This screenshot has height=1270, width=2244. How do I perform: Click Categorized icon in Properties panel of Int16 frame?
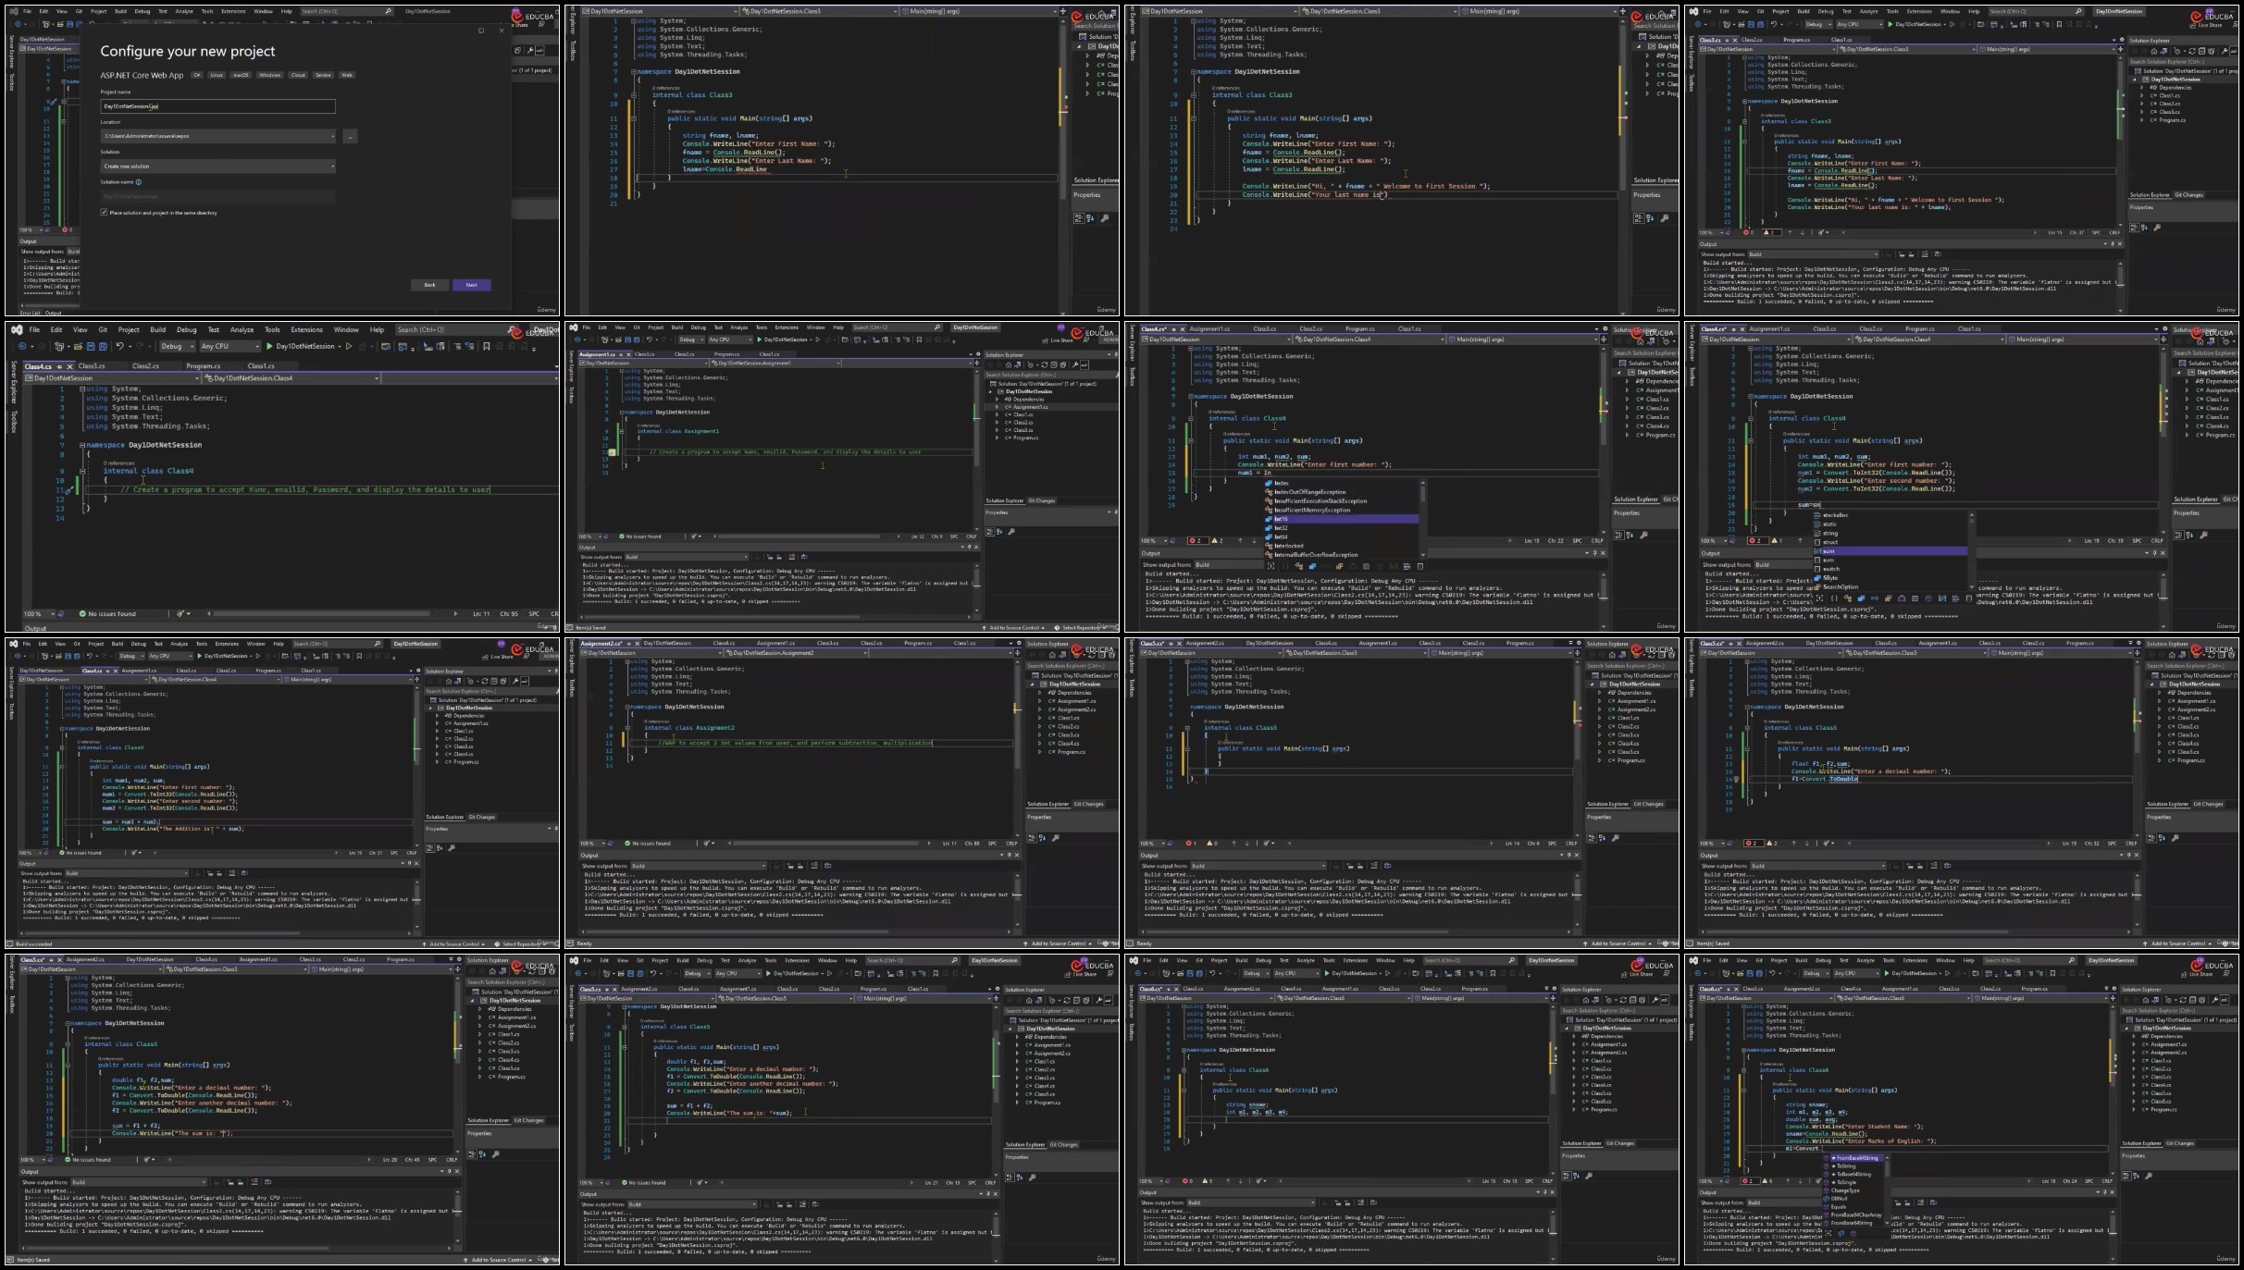(x=1618, y=536)
